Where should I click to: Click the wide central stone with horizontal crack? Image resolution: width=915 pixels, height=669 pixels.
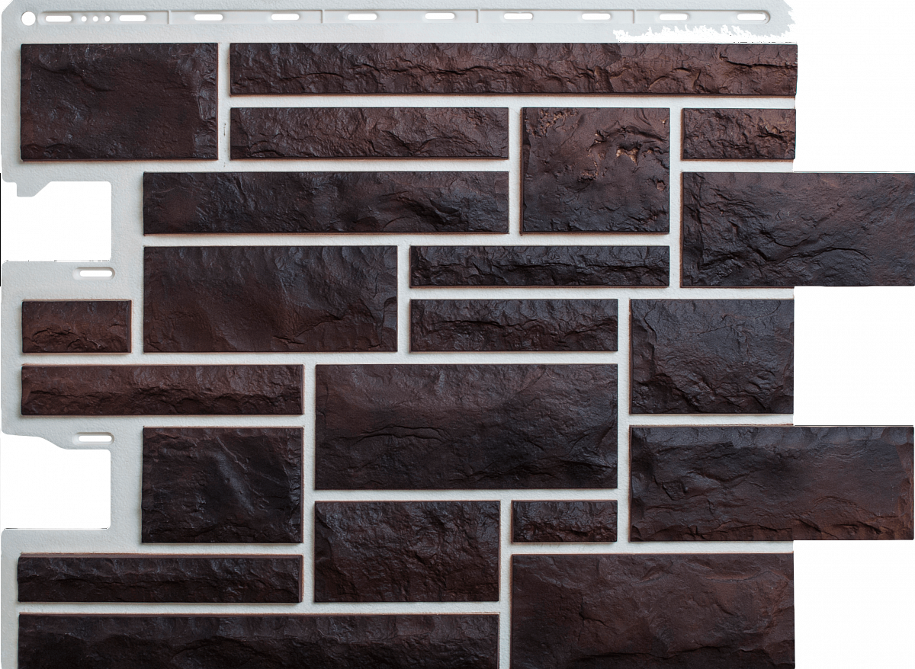click(466, 427)
